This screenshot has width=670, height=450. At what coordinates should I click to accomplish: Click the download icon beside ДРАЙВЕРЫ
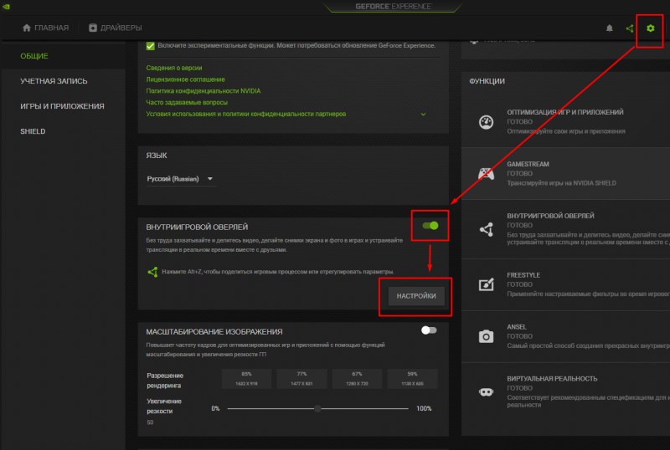[x=93, y=28]
